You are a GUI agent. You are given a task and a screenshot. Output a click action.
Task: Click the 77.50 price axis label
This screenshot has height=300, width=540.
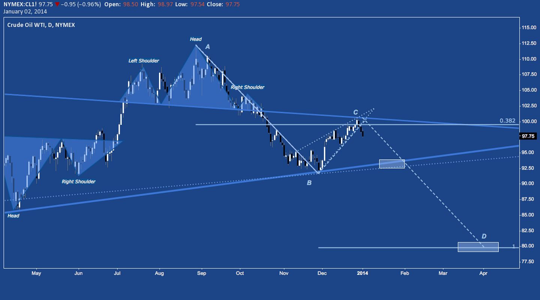click(529, 261)
